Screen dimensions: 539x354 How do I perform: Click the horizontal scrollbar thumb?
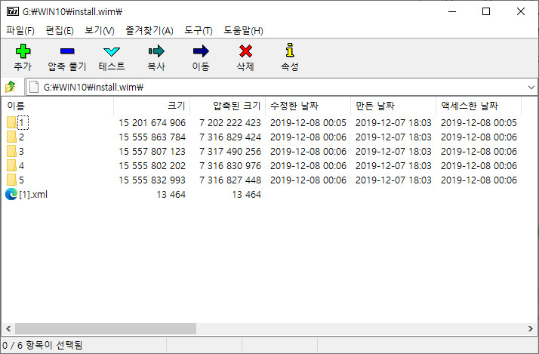click(x=106, y=328)
